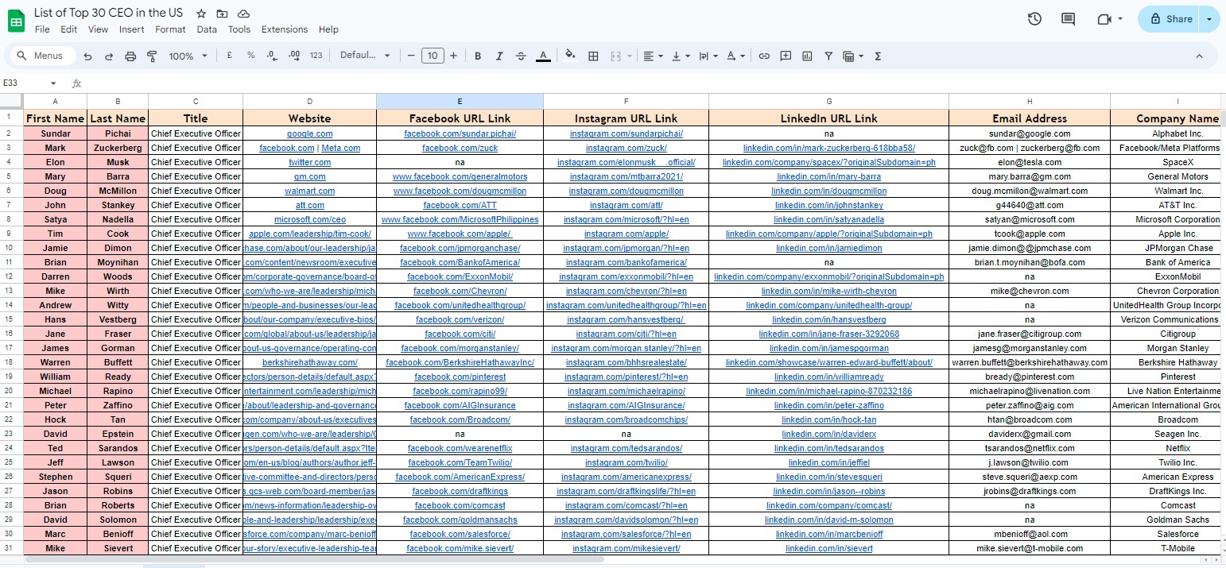Open the Insert menu

pyautogui.click(x=132, y=29)
